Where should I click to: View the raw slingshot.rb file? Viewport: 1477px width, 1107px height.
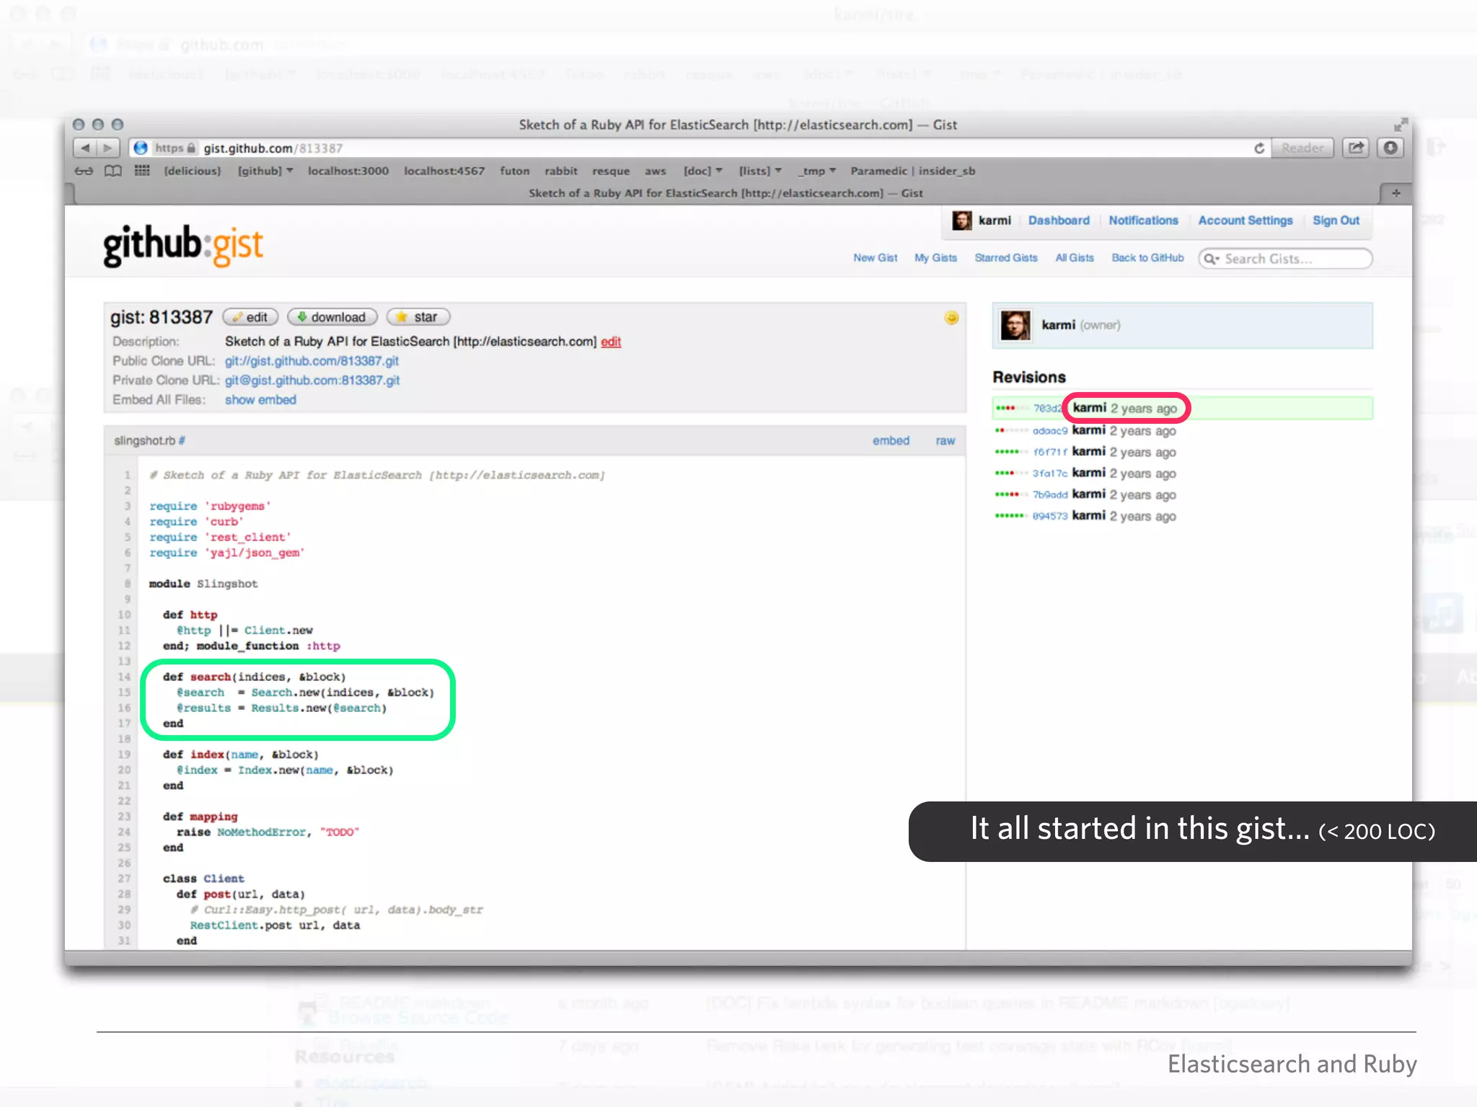[945, 440]
